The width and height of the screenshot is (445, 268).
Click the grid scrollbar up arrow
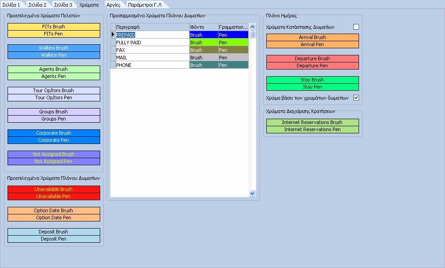(x=252, y=27)
